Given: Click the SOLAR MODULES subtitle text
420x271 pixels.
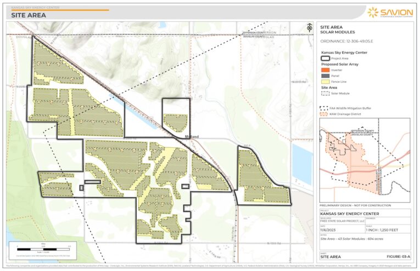Looking at the screenshot, I should (x=338, y=32).
